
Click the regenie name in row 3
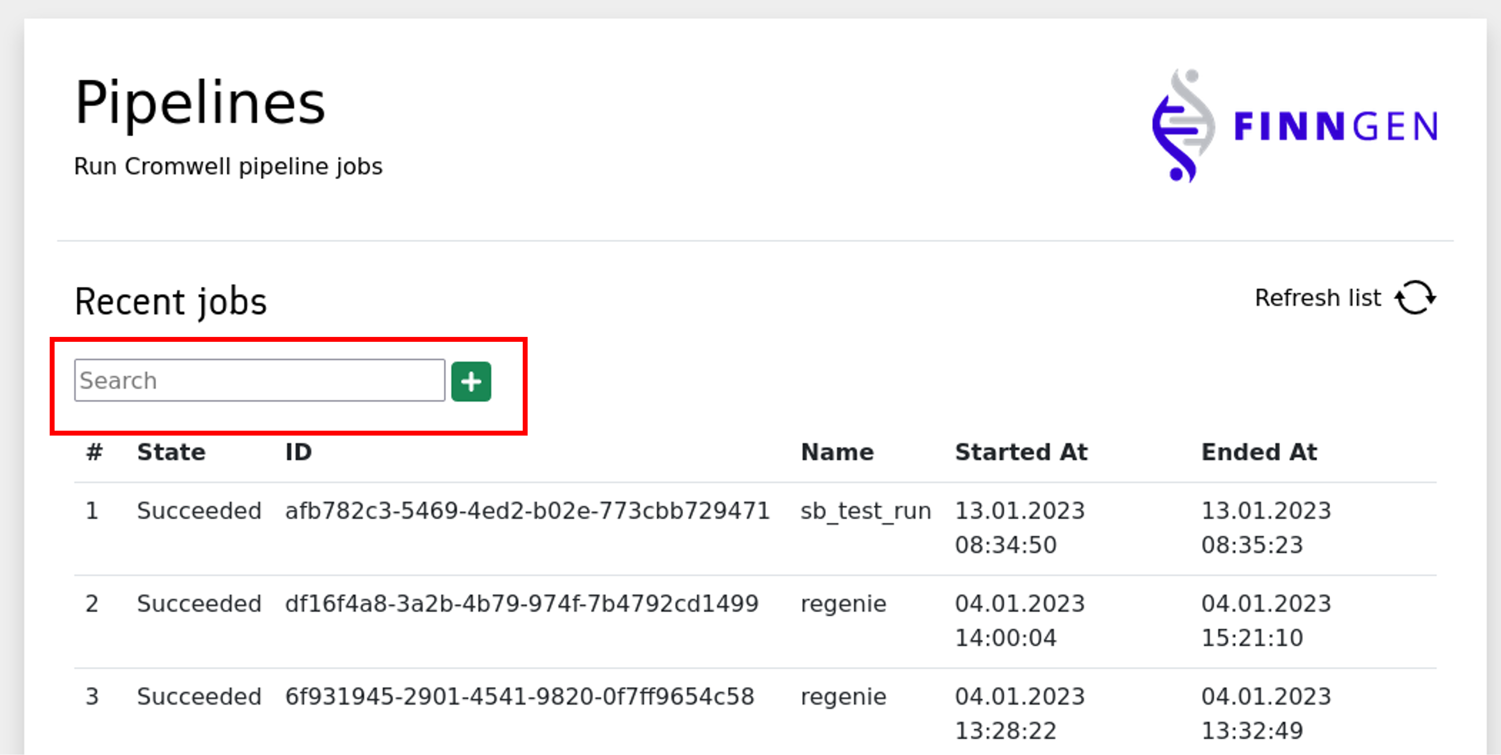[843, 696]
